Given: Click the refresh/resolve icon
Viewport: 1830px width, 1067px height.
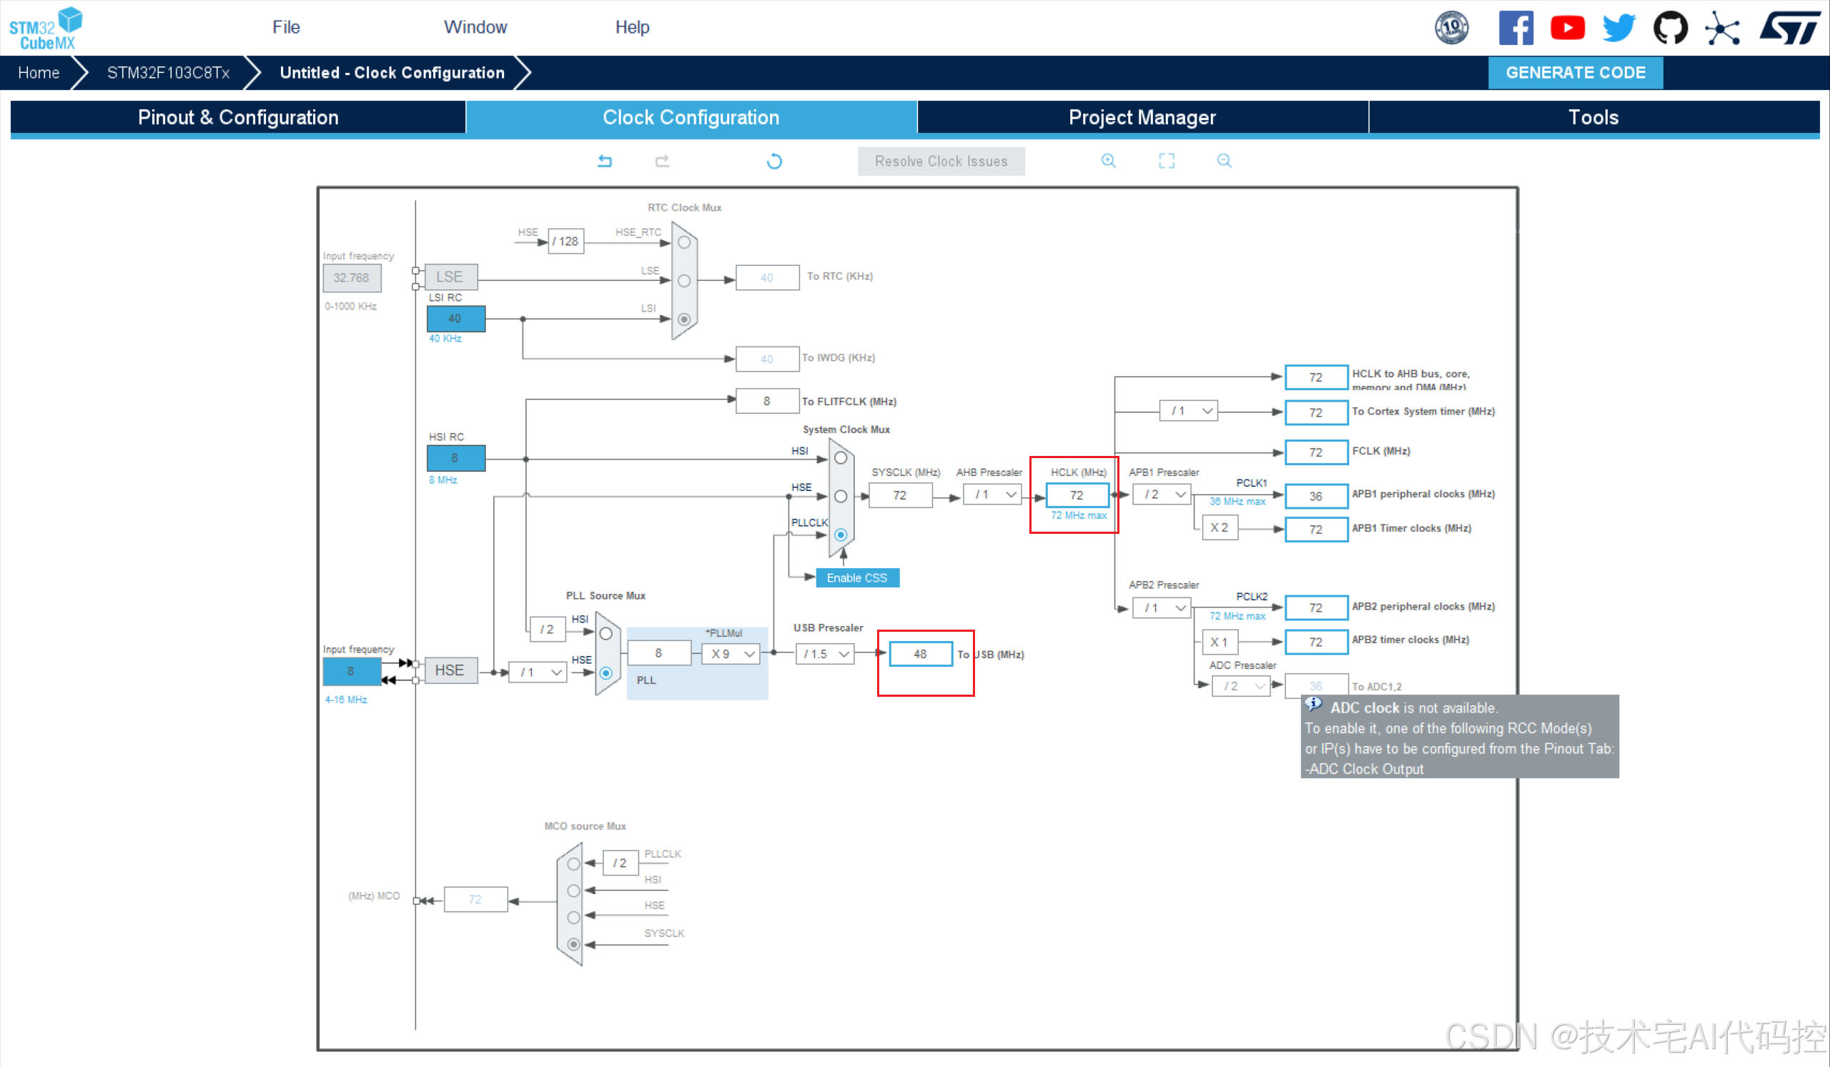Looking at the screenshot, I should 772,162.
